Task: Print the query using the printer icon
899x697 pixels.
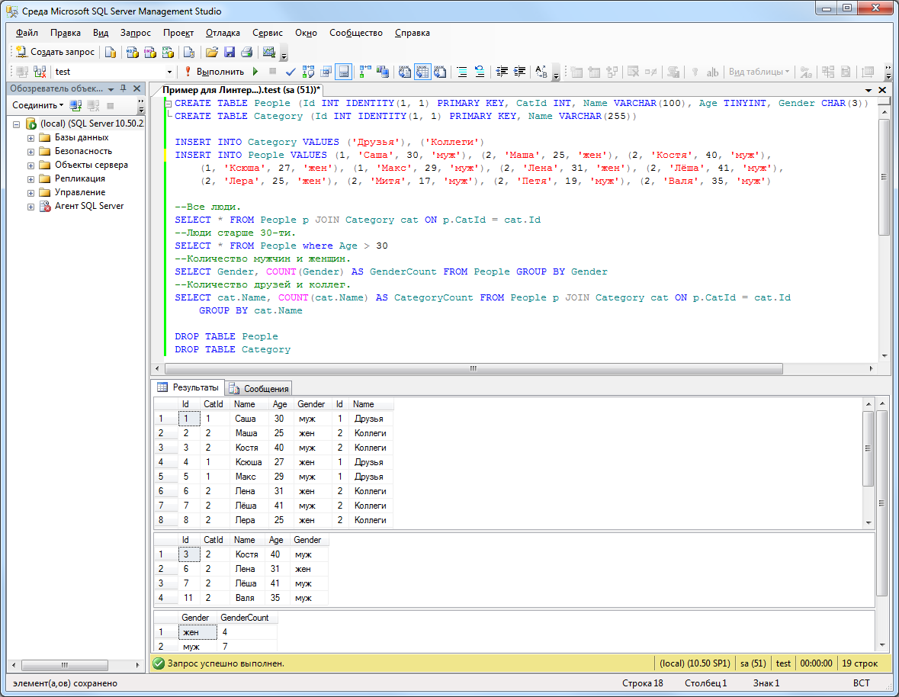Action: [x=247, y=52]
